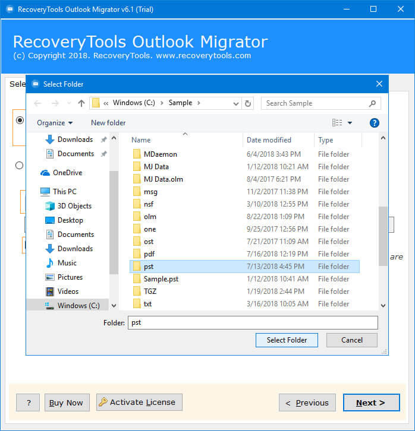Create a New folder

point(108,123)
